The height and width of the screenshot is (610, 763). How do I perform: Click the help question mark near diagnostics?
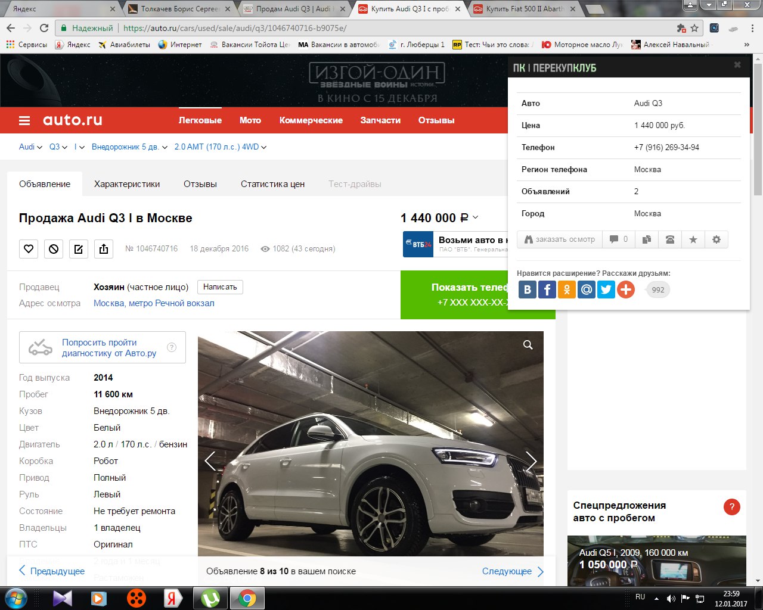click(x=172, y=347)
